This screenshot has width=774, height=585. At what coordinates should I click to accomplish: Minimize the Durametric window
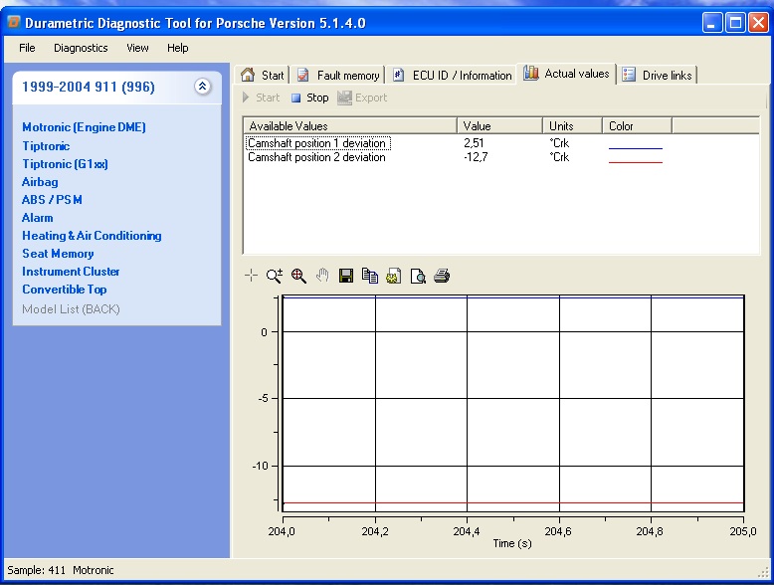[x=711, y=23]
